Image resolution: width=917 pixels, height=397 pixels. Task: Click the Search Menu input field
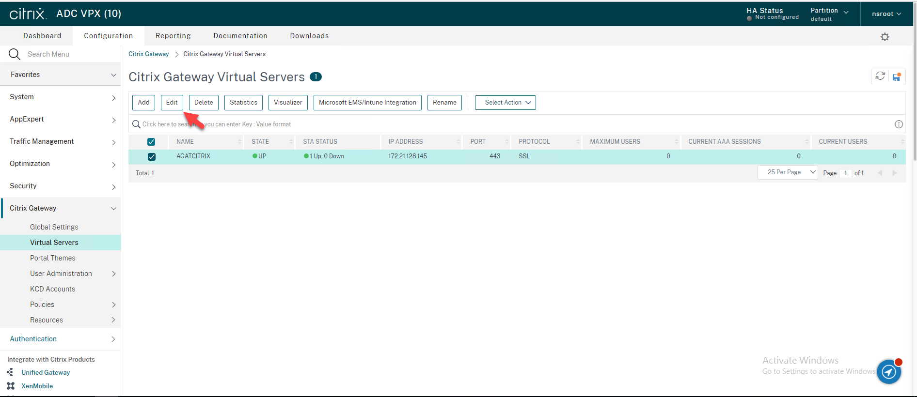coord(70,54)
